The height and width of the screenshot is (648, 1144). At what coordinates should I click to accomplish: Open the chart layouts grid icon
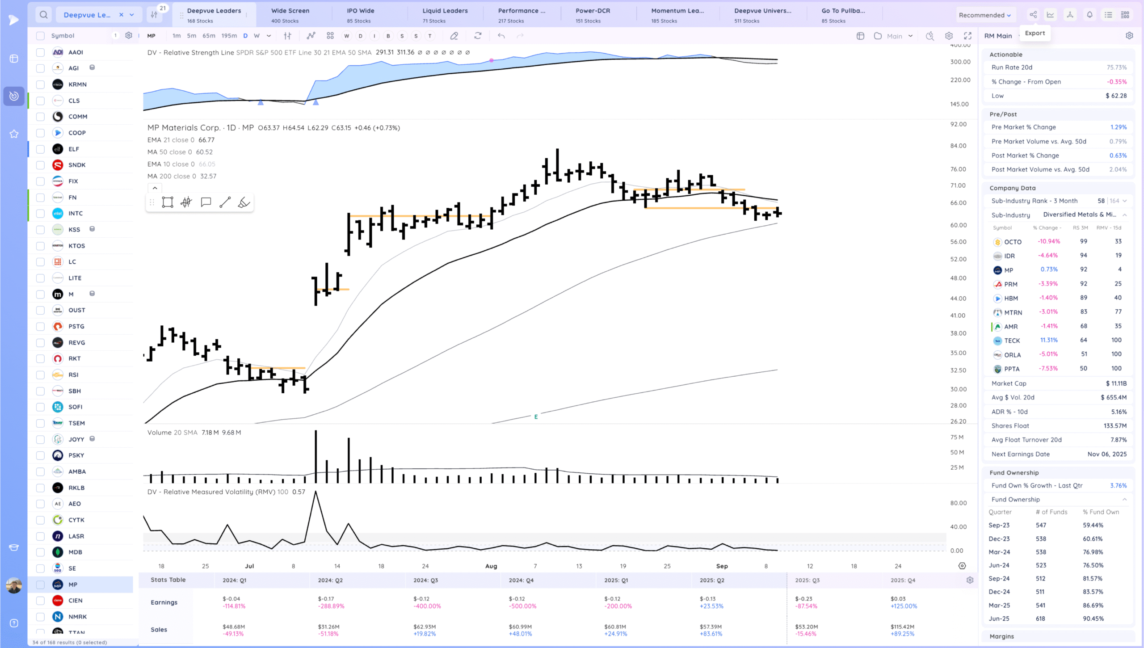[x=330, y=36]
